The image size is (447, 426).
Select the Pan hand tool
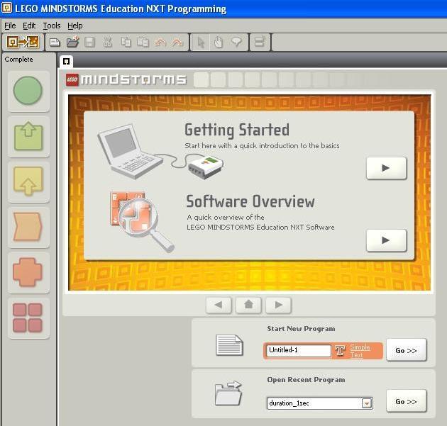tap(218, 42)
